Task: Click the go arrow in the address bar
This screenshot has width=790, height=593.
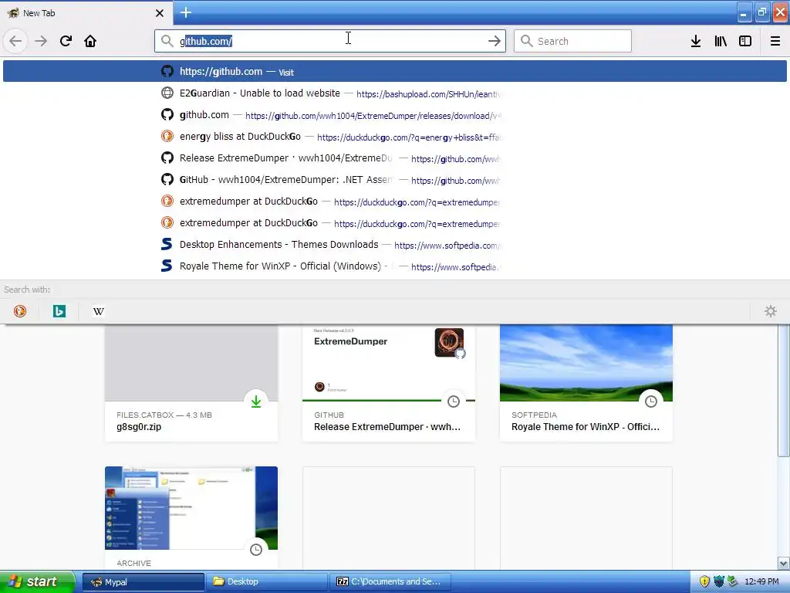Action: [495, 41]
